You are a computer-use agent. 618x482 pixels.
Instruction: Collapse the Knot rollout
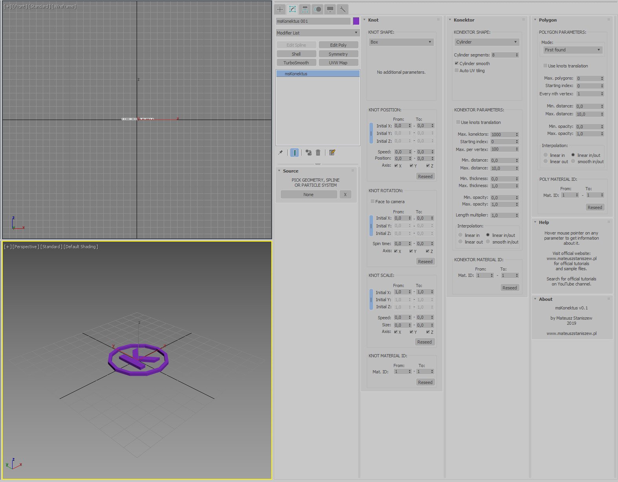click(364, 20)
